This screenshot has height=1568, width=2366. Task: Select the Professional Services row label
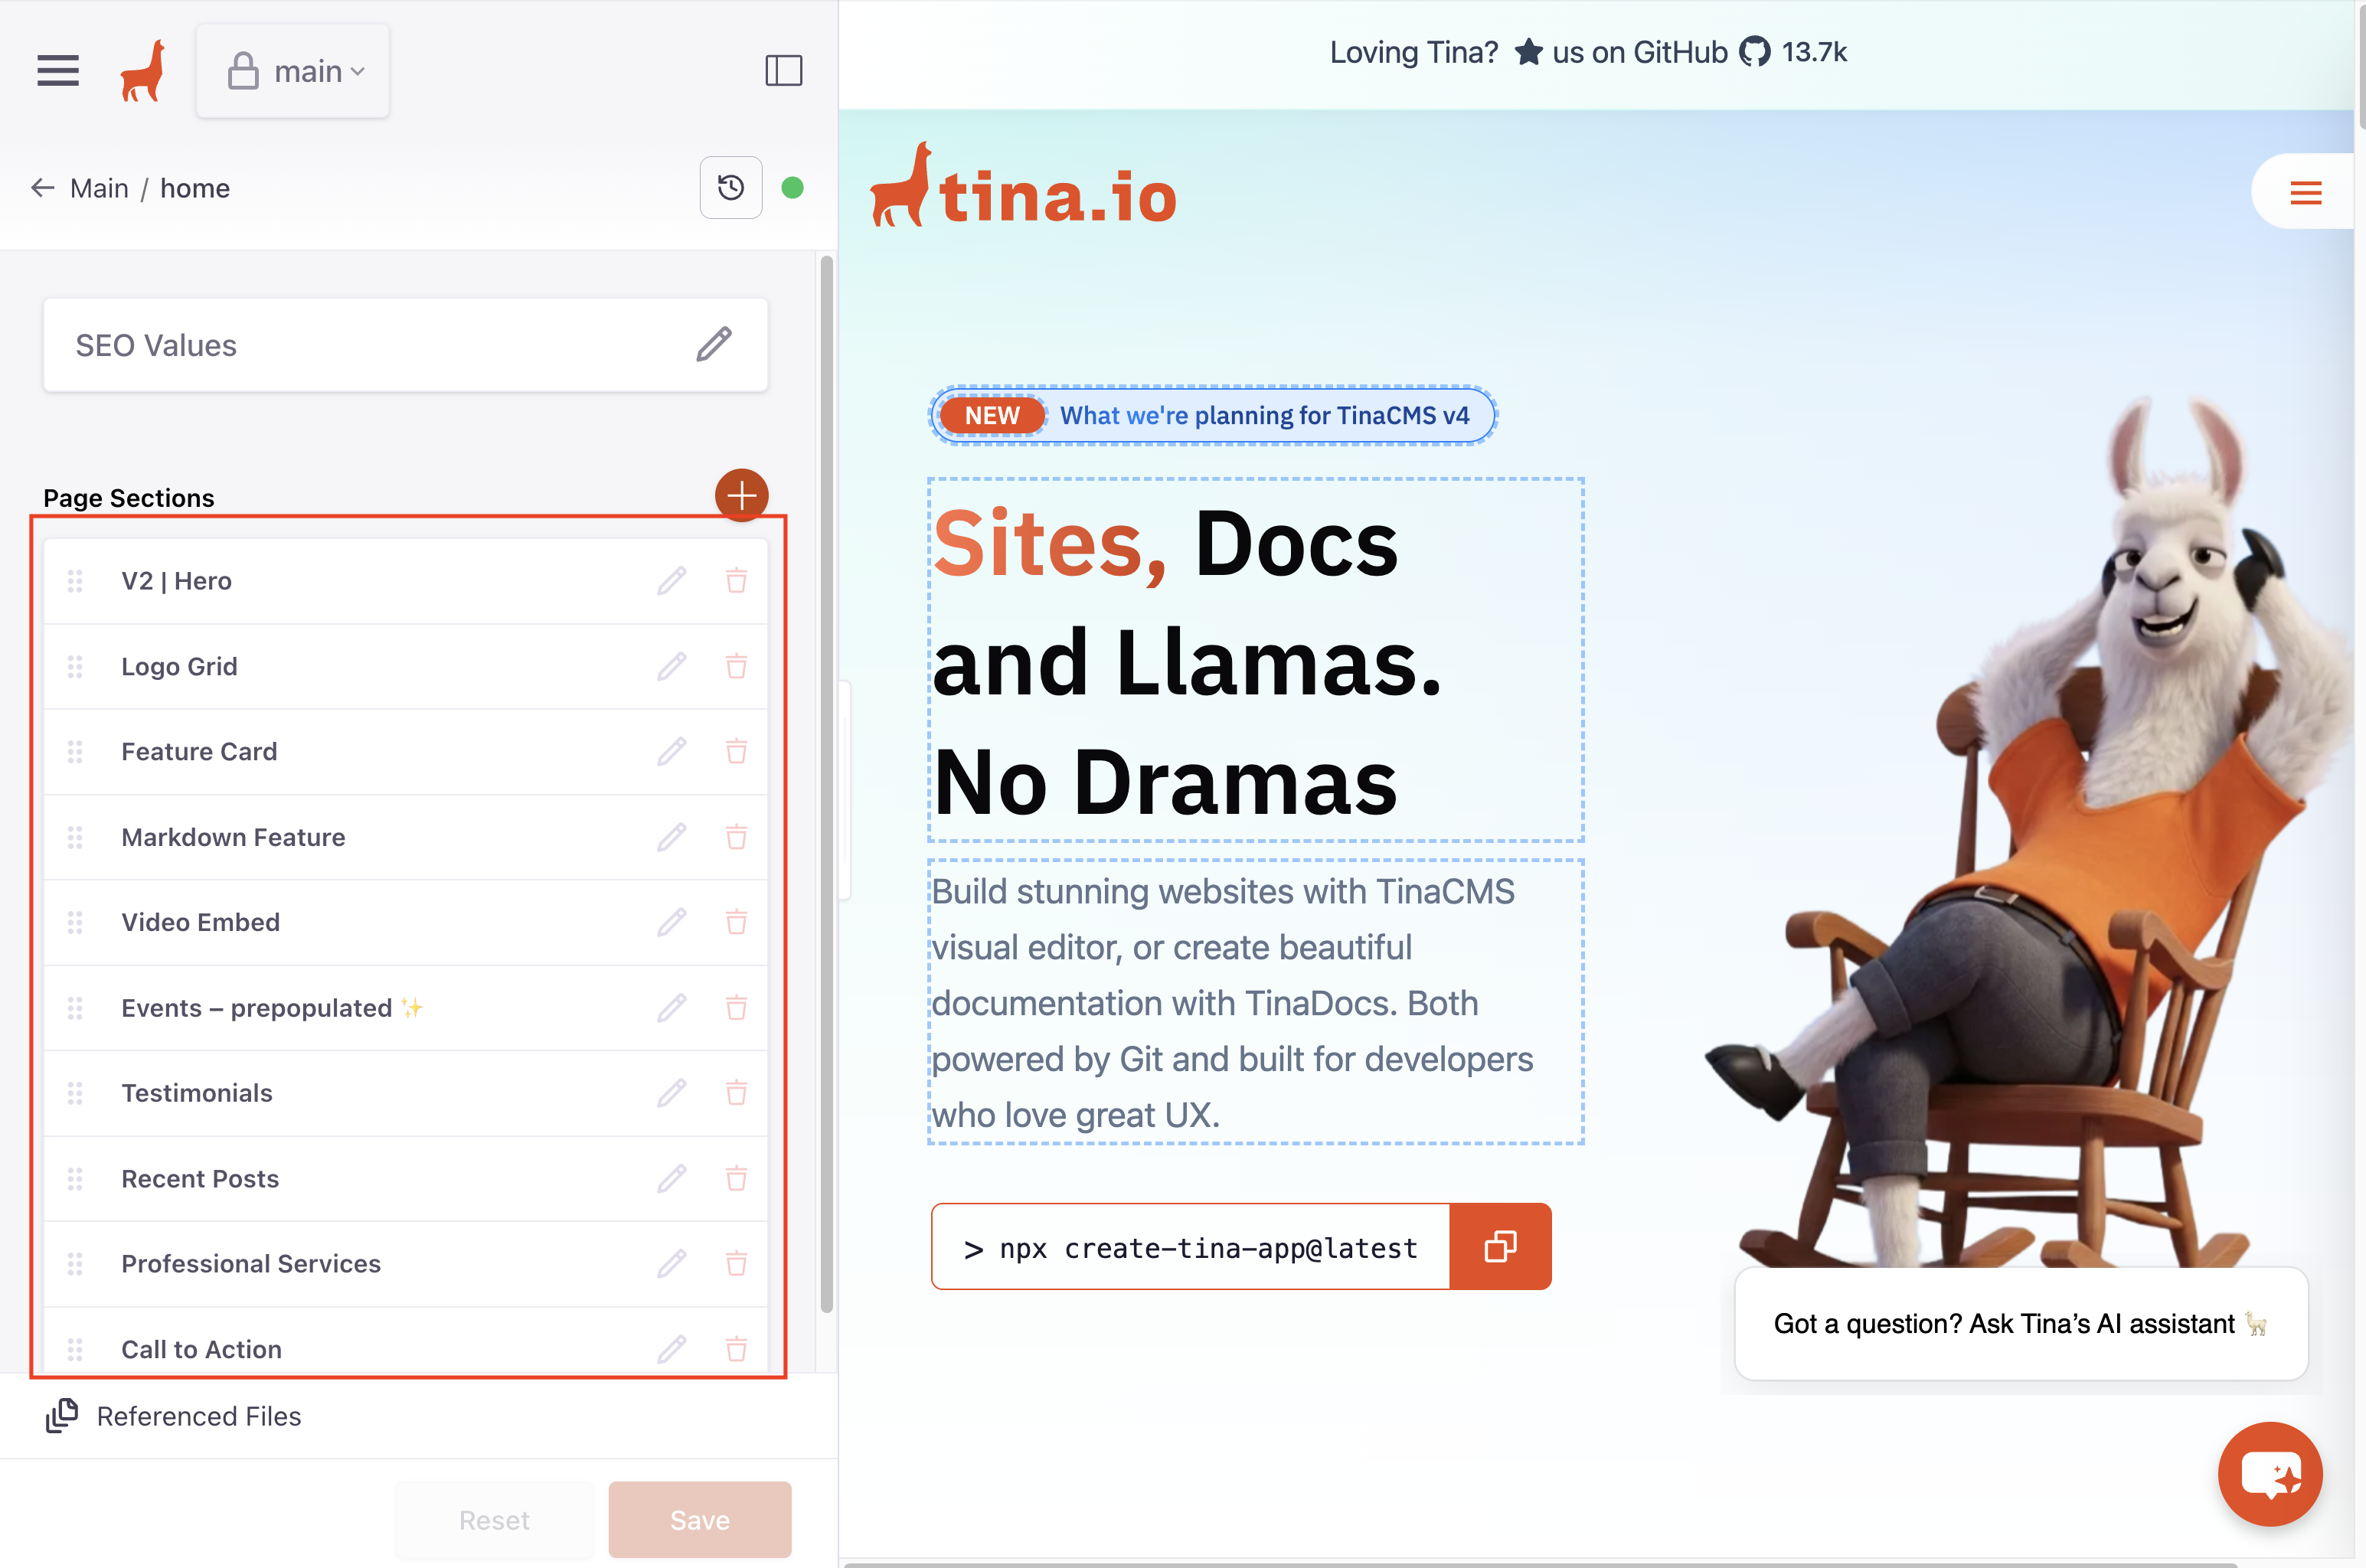pos(251,1264)
